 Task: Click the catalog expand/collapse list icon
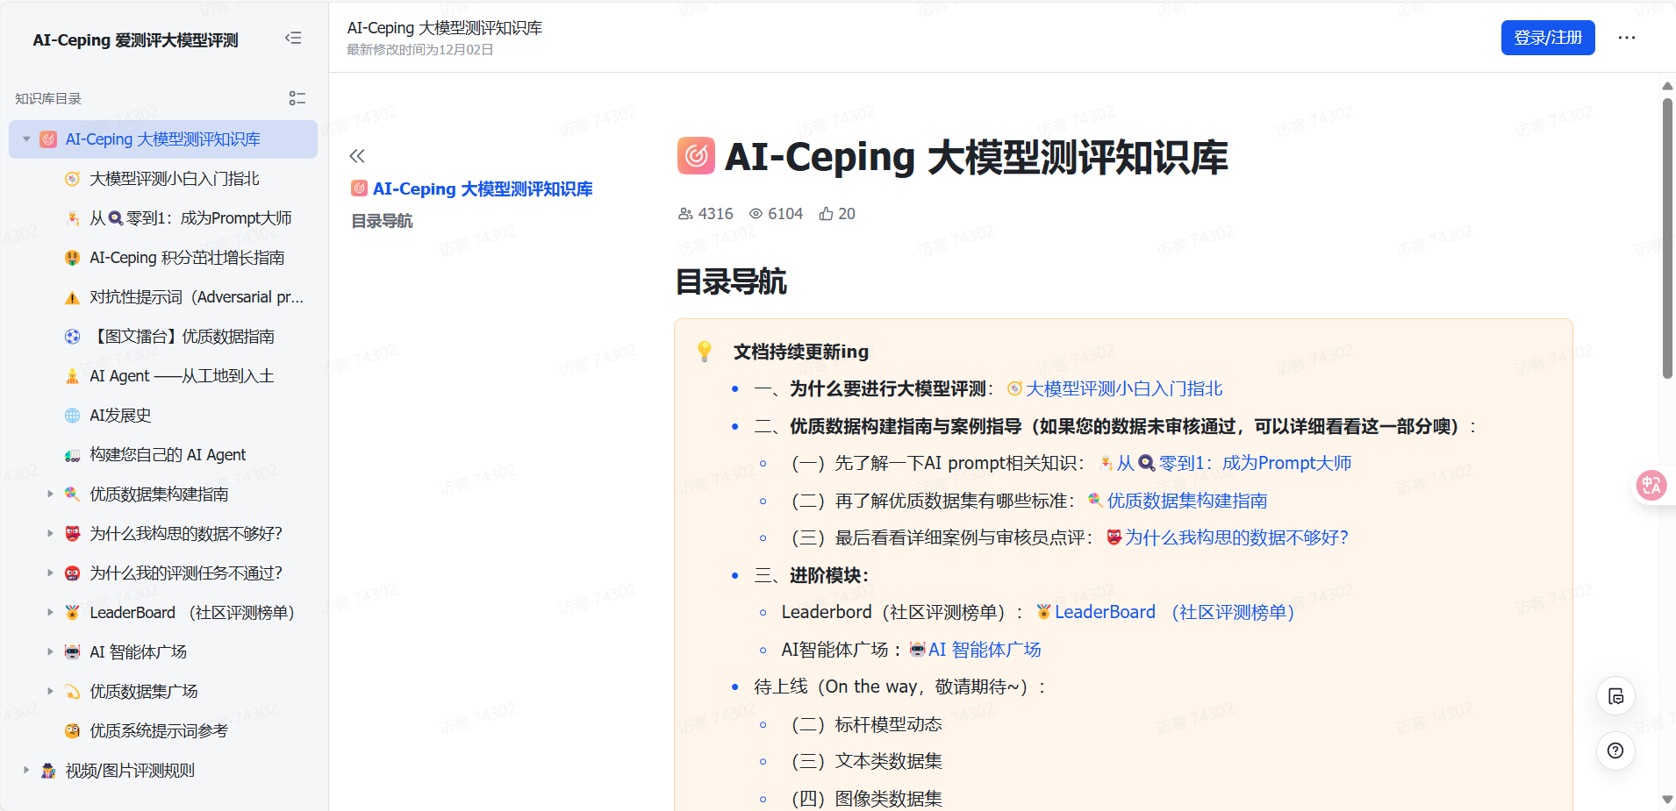click(297, 98)
